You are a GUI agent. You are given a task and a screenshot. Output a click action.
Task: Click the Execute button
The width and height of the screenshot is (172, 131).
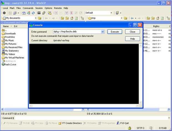pos(115,32)
